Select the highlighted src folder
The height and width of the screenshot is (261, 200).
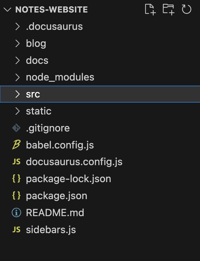tap(100, 94)
